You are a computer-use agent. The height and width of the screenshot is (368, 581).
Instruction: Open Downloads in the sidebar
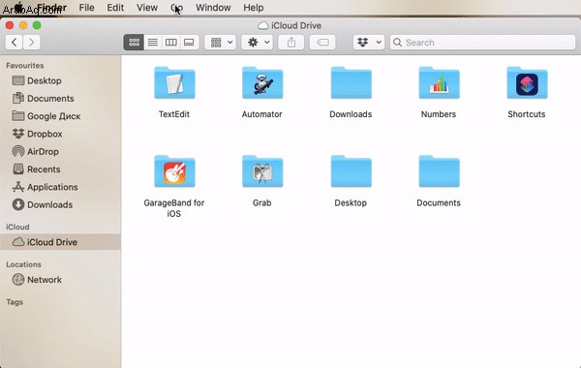(43, 204)
